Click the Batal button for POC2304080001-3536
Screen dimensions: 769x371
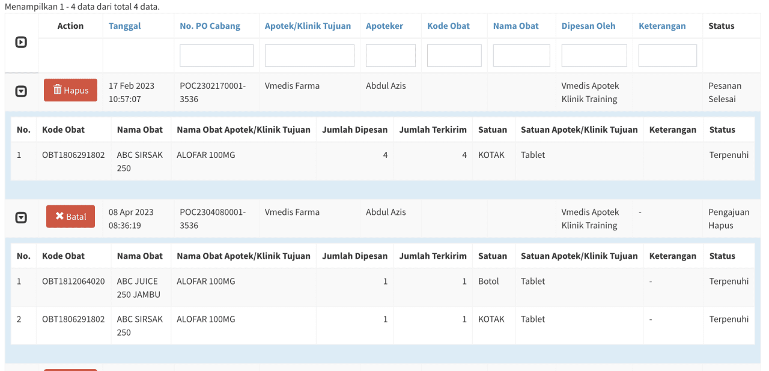(x=70, y=217)
